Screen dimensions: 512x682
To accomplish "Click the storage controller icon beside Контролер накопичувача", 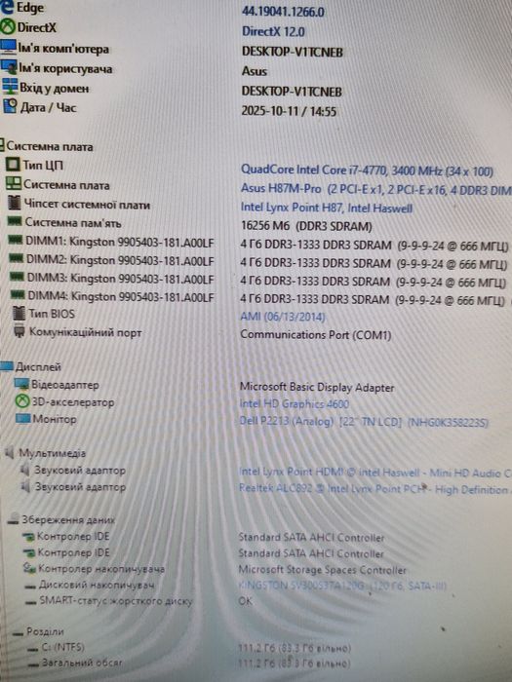I will pos(29,568).
